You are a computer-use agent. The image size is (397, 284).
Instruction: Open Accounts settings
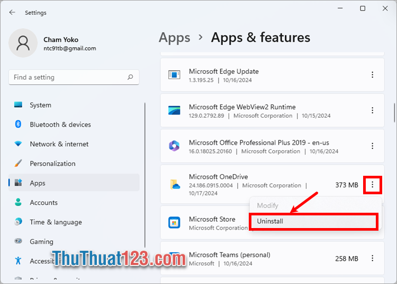click(x=43, y=203)
